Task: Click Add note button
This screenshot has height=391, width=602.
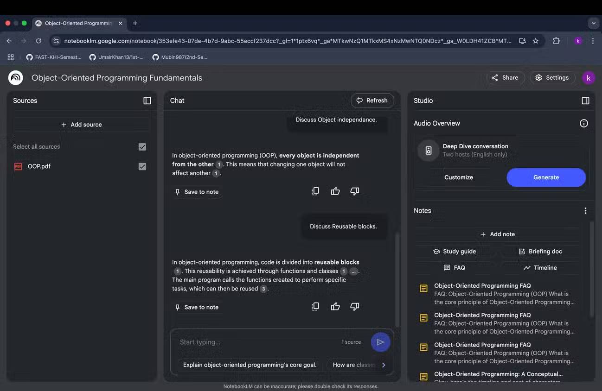Action: pyautogui.click(x=498, y=234)
